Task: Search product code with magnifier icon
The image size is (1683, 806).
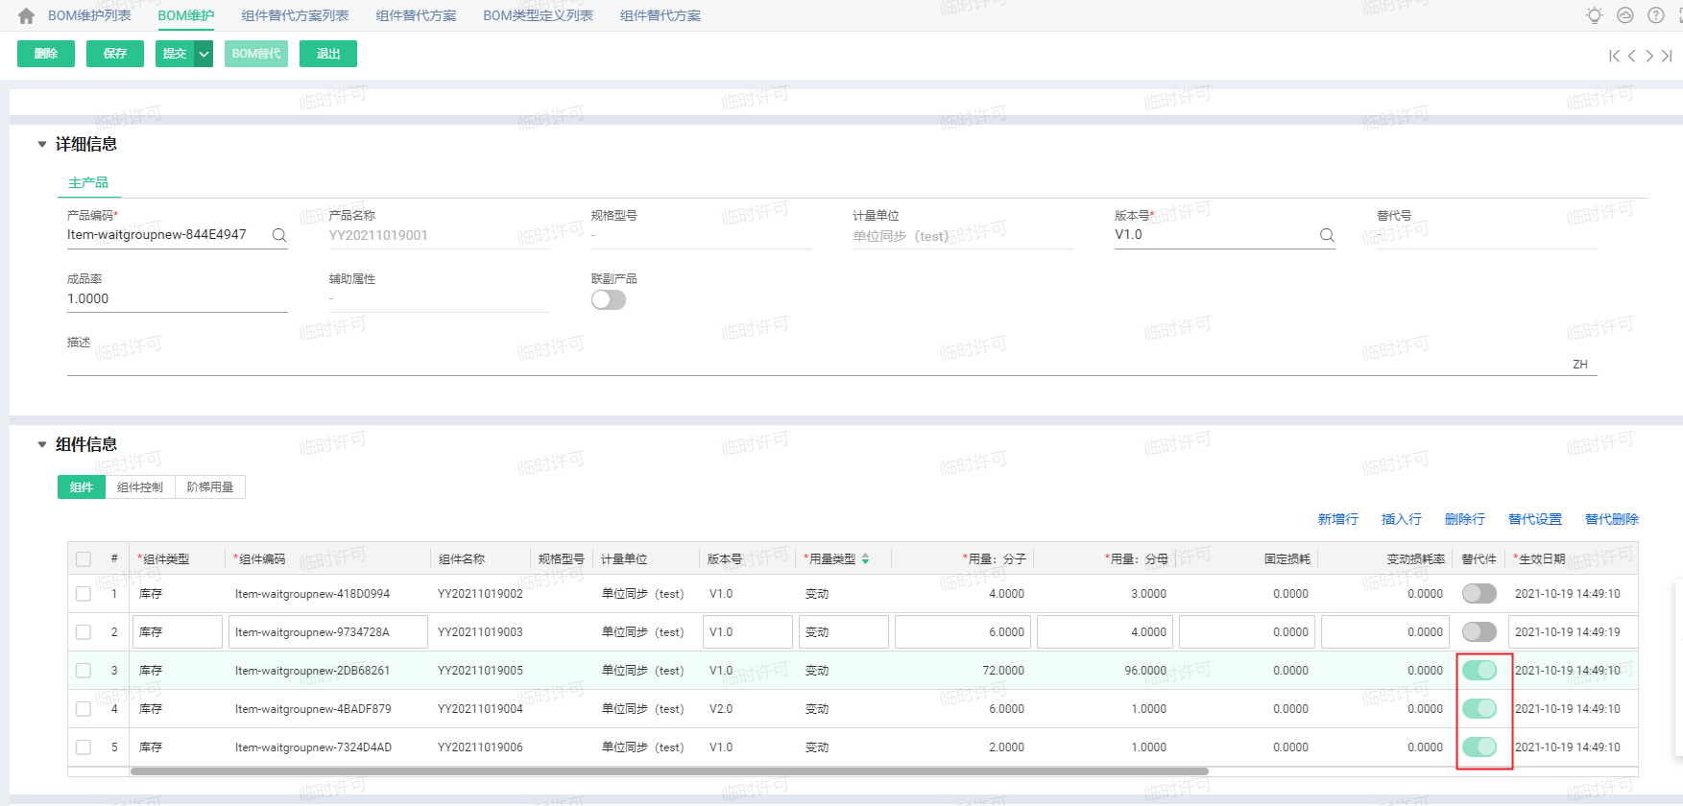Action: pos(279,235)
